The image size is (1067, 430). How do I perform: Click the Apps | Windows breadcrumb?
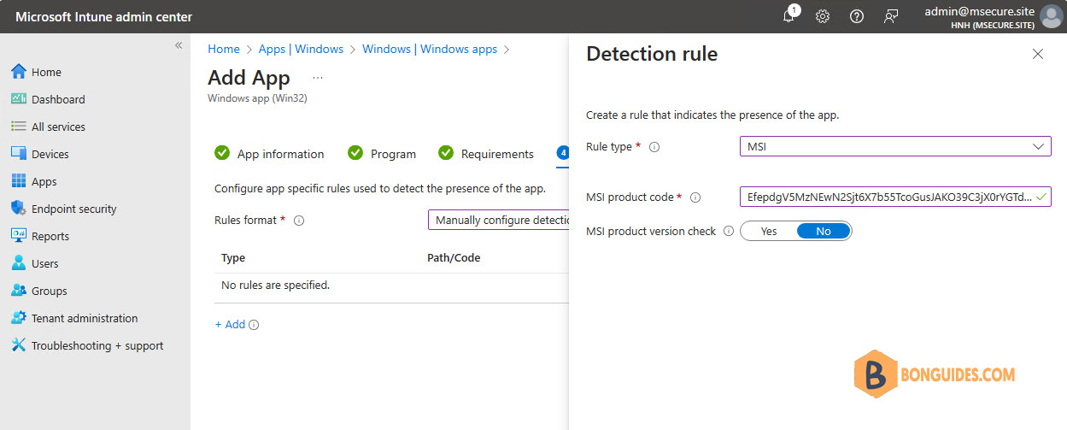[x=301, y=50]
